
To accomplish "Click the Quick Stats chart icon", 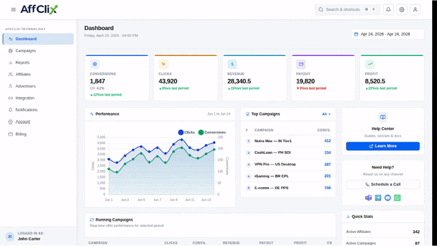I will point(348,217).
